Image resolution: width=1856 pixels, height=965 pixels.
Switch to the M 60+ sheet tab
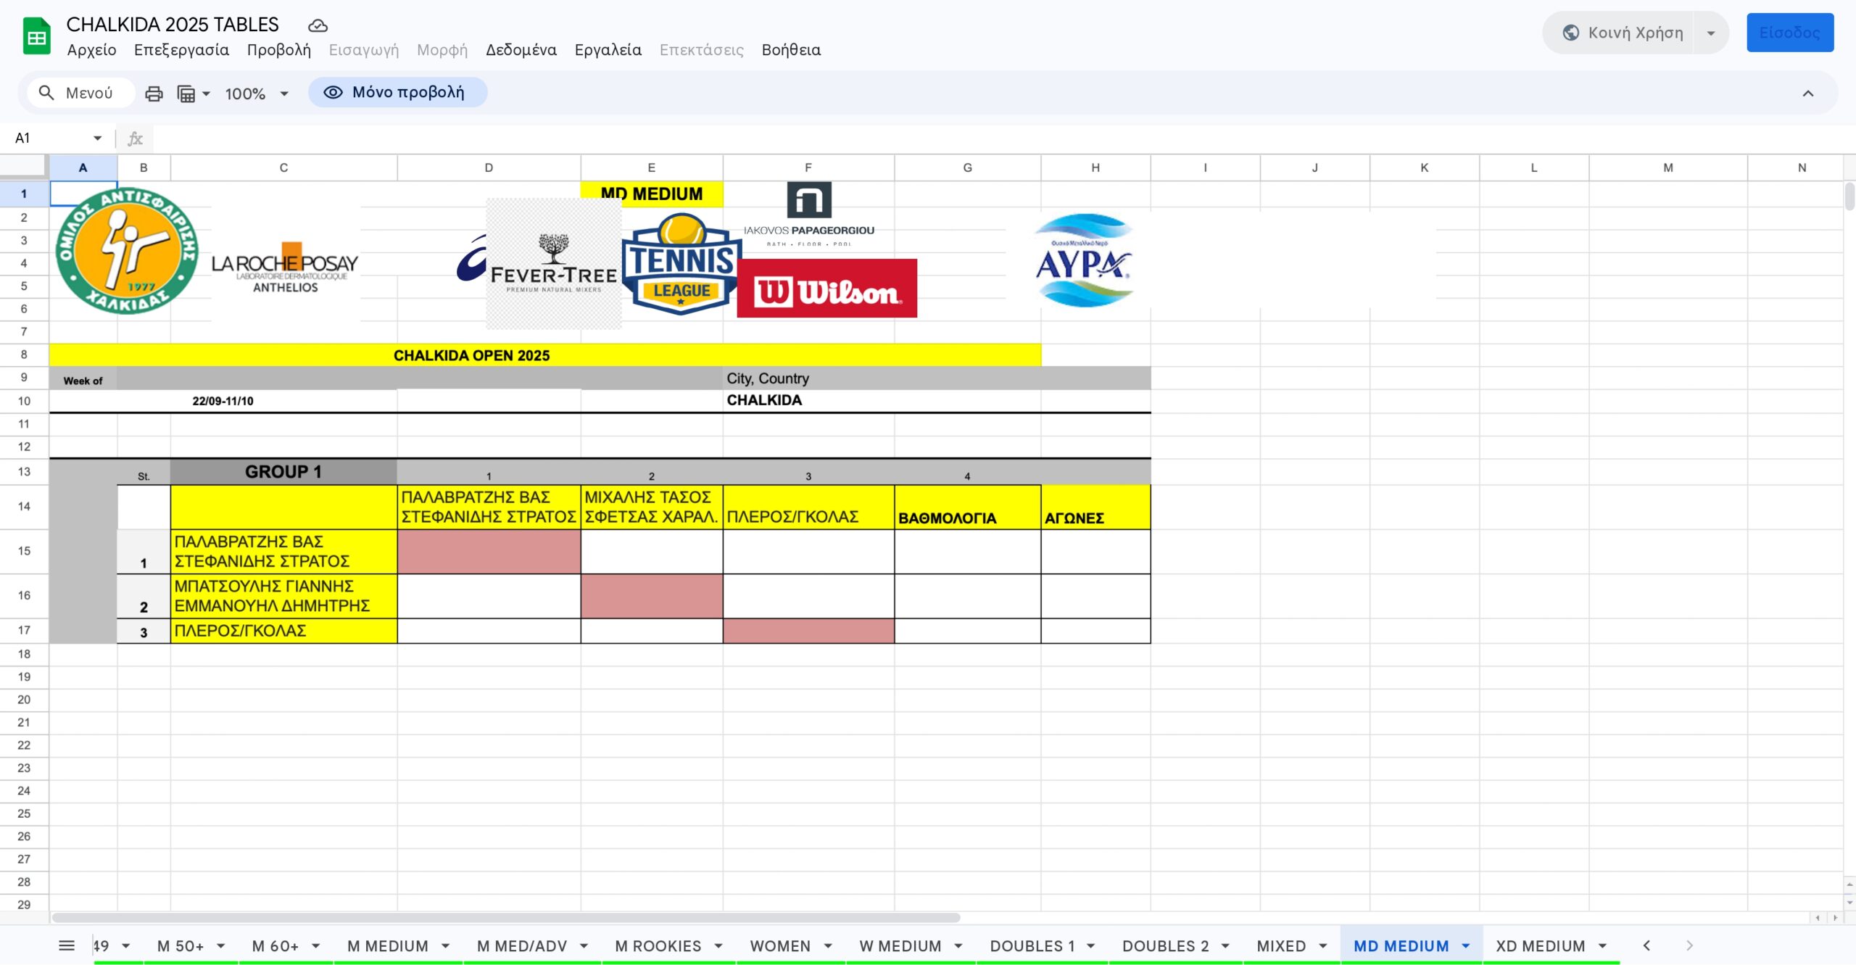point(275,946)
